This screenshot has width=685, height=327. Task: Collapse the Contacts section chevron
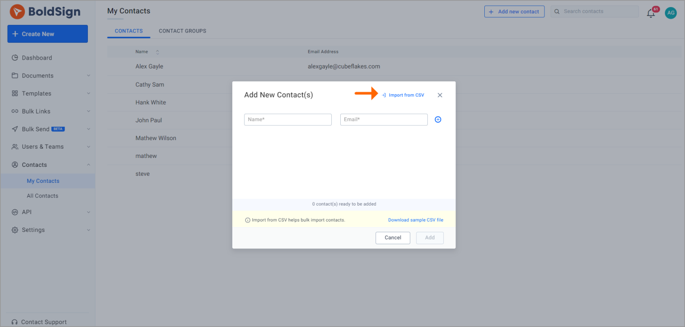88,165
